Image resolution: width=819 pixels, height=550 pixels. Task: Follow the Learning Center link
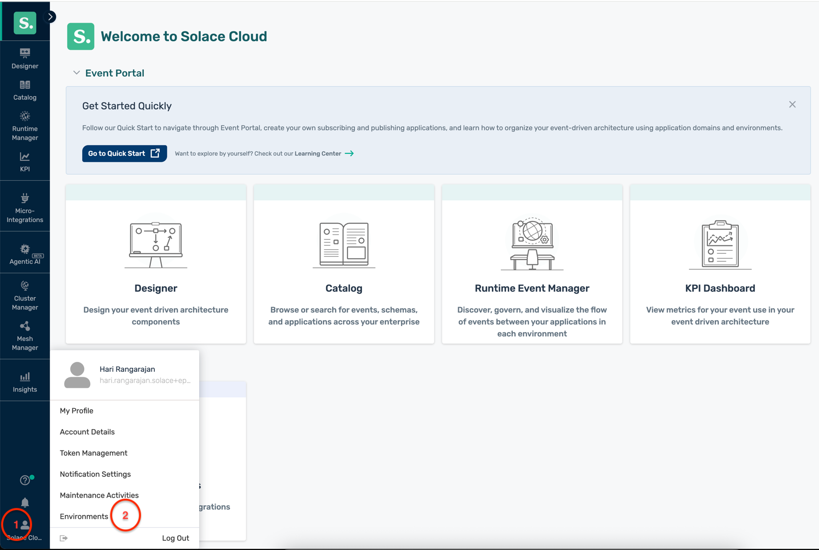[318, 153]
